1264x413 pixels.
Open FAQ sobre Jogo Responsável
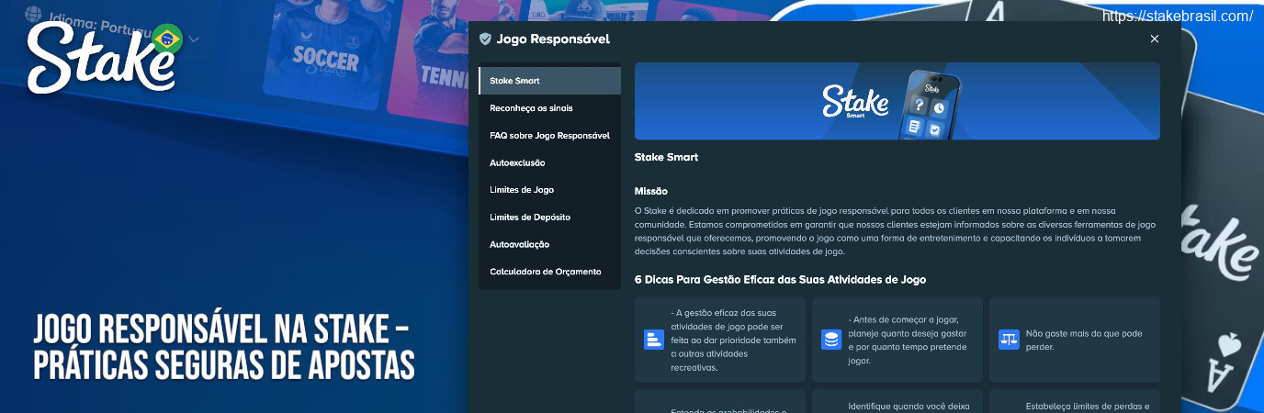pos(549,136)
